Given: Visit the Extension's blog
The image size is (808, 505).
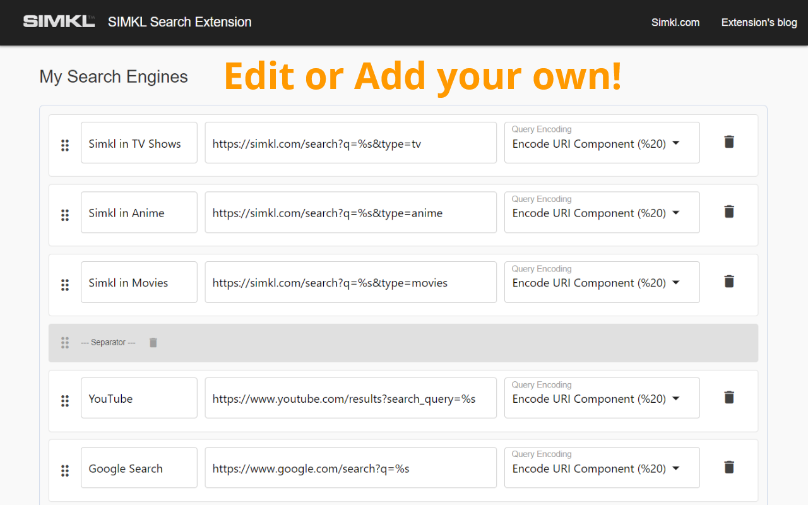Looking at the screenshot, I should 759,22.
